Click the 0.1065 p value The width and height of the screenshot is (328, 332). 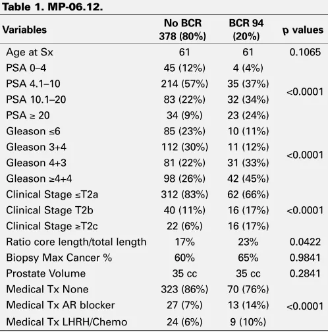(305, 52)
